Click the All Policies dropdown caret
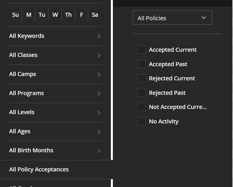The height and width of the screenshot is (187, 233). tap(204, 18)
